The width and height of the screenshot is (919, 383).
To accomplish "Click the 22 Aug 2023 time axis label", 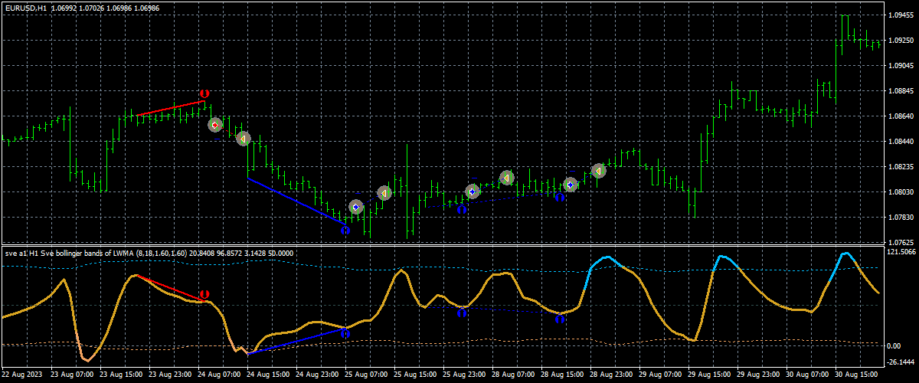I will click(x=24, y=376).
